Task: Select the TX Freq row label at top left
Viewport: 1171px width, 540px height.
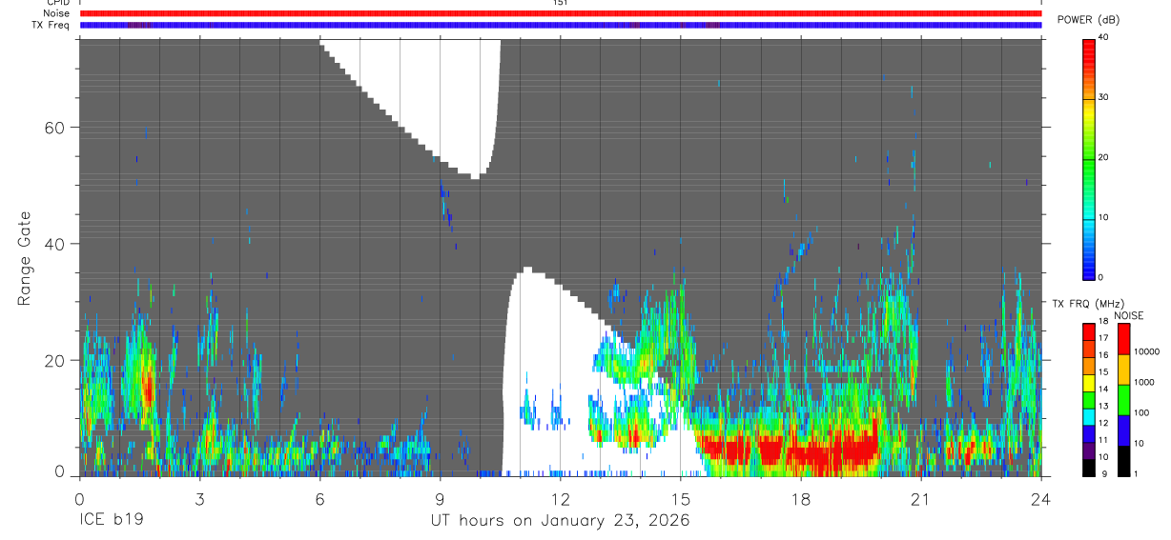Action: [50, 25]
